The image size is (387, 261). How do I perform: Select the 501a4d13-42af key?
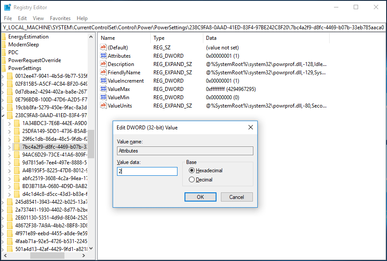51,249
